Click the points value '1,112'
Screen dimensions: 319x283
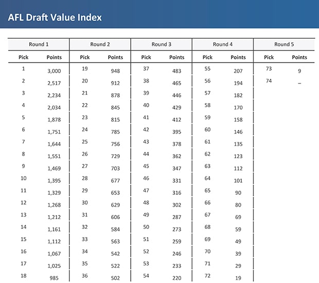(54, 241)
